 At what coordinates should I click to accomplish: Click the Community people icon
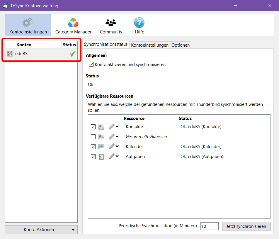click(x=111, y=23)
